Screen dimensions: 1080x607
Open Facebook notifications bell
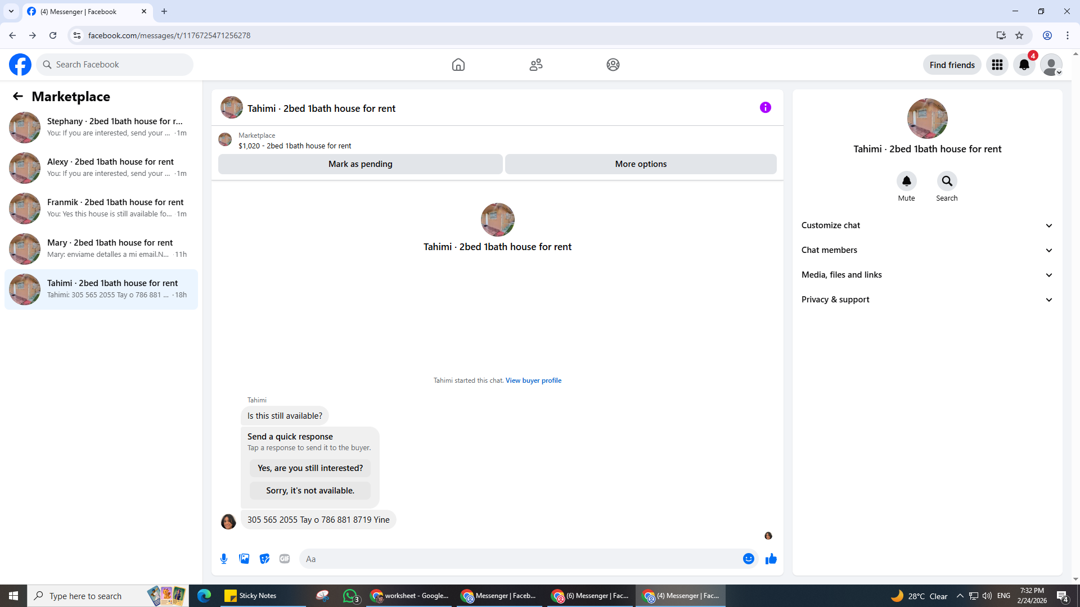point(1024,65)
